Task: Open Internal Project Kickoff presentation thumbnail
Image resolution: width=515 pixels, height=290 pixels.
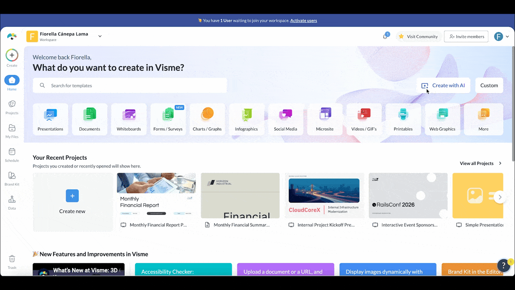Action: coord(324,195)
